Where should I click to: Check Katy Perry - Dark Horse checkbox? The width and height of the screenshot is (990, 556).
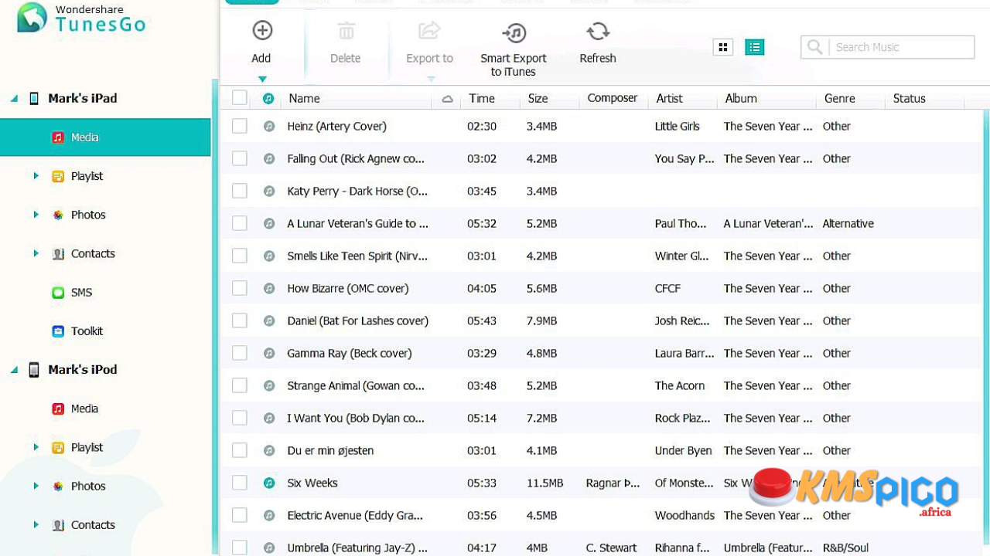point(240,191)
